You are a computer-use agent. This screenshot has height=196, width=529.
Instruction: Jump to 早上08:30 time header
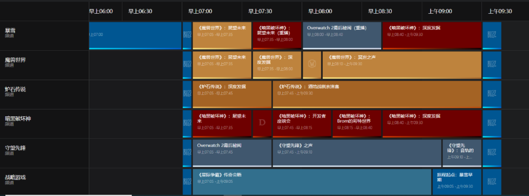380,11
